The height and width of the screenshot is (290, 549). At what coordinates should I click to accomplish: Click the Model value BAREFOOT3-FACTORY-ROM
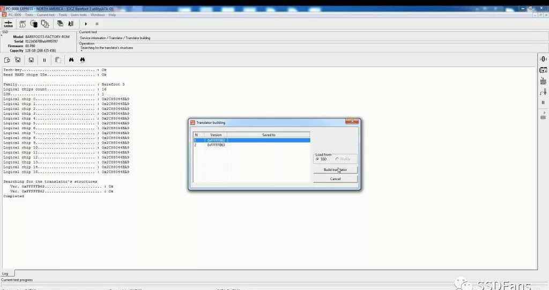click(x=47, y=37)
